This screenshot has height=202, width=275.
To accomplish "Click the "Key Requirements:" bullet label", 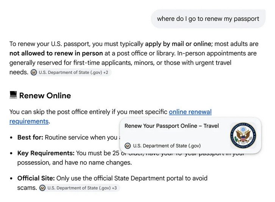I will 46,153.
